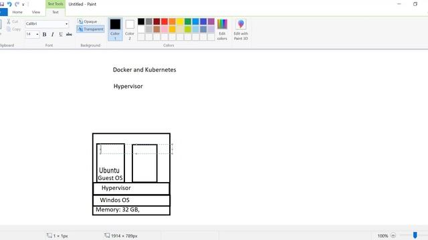Screen dimensions: 428x240
Task: Pick the turquoise blue color swatch
Action: coord(196,21)
